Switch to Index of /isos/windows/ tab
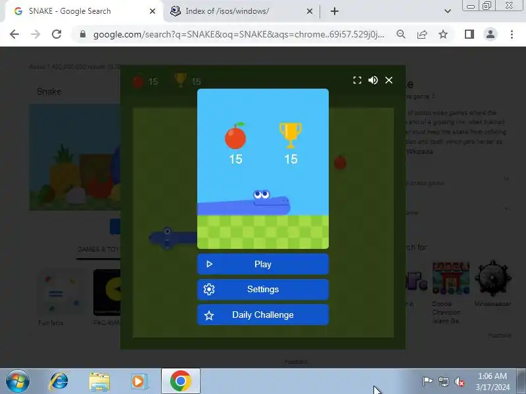Viewport: 526px width, 394px height. tap(240, 11)
